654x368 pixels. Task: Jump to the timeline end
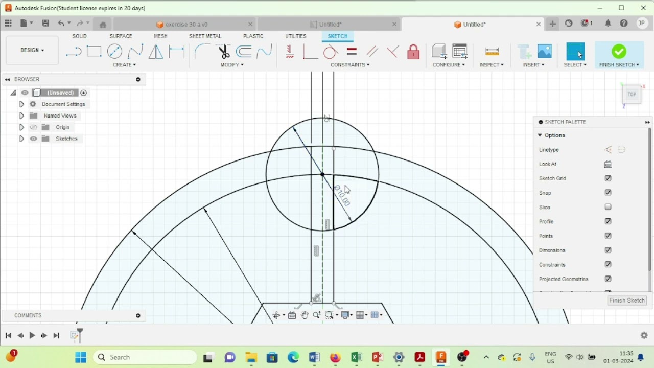pyautogui.click(x=56, y=335)
